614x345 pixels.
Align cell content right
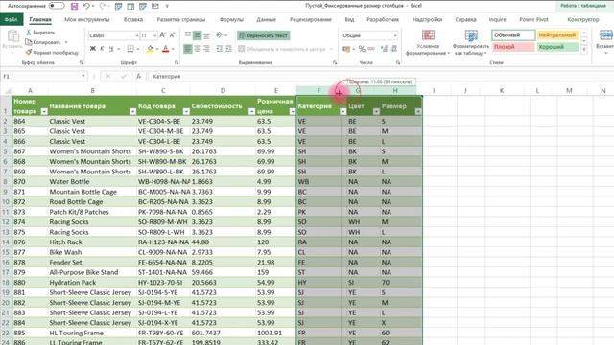pos(206,49)
